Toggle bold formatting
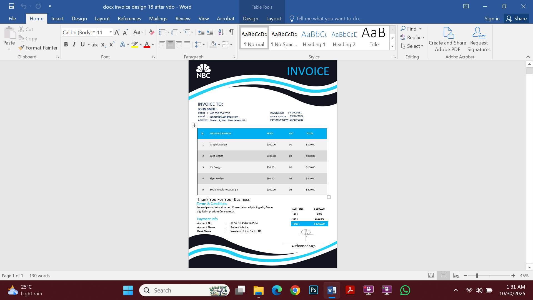The height and width of the screenshot is (300, 533). pos(66,44)
